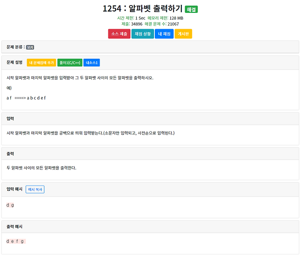Click the 출력 예시 heading

(14, 226)
